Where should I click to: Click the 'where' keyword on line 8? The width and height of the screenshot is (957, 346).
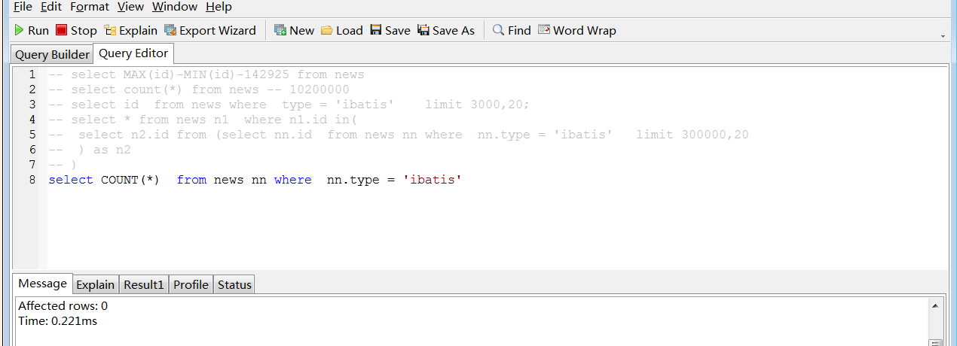[293, 180]
